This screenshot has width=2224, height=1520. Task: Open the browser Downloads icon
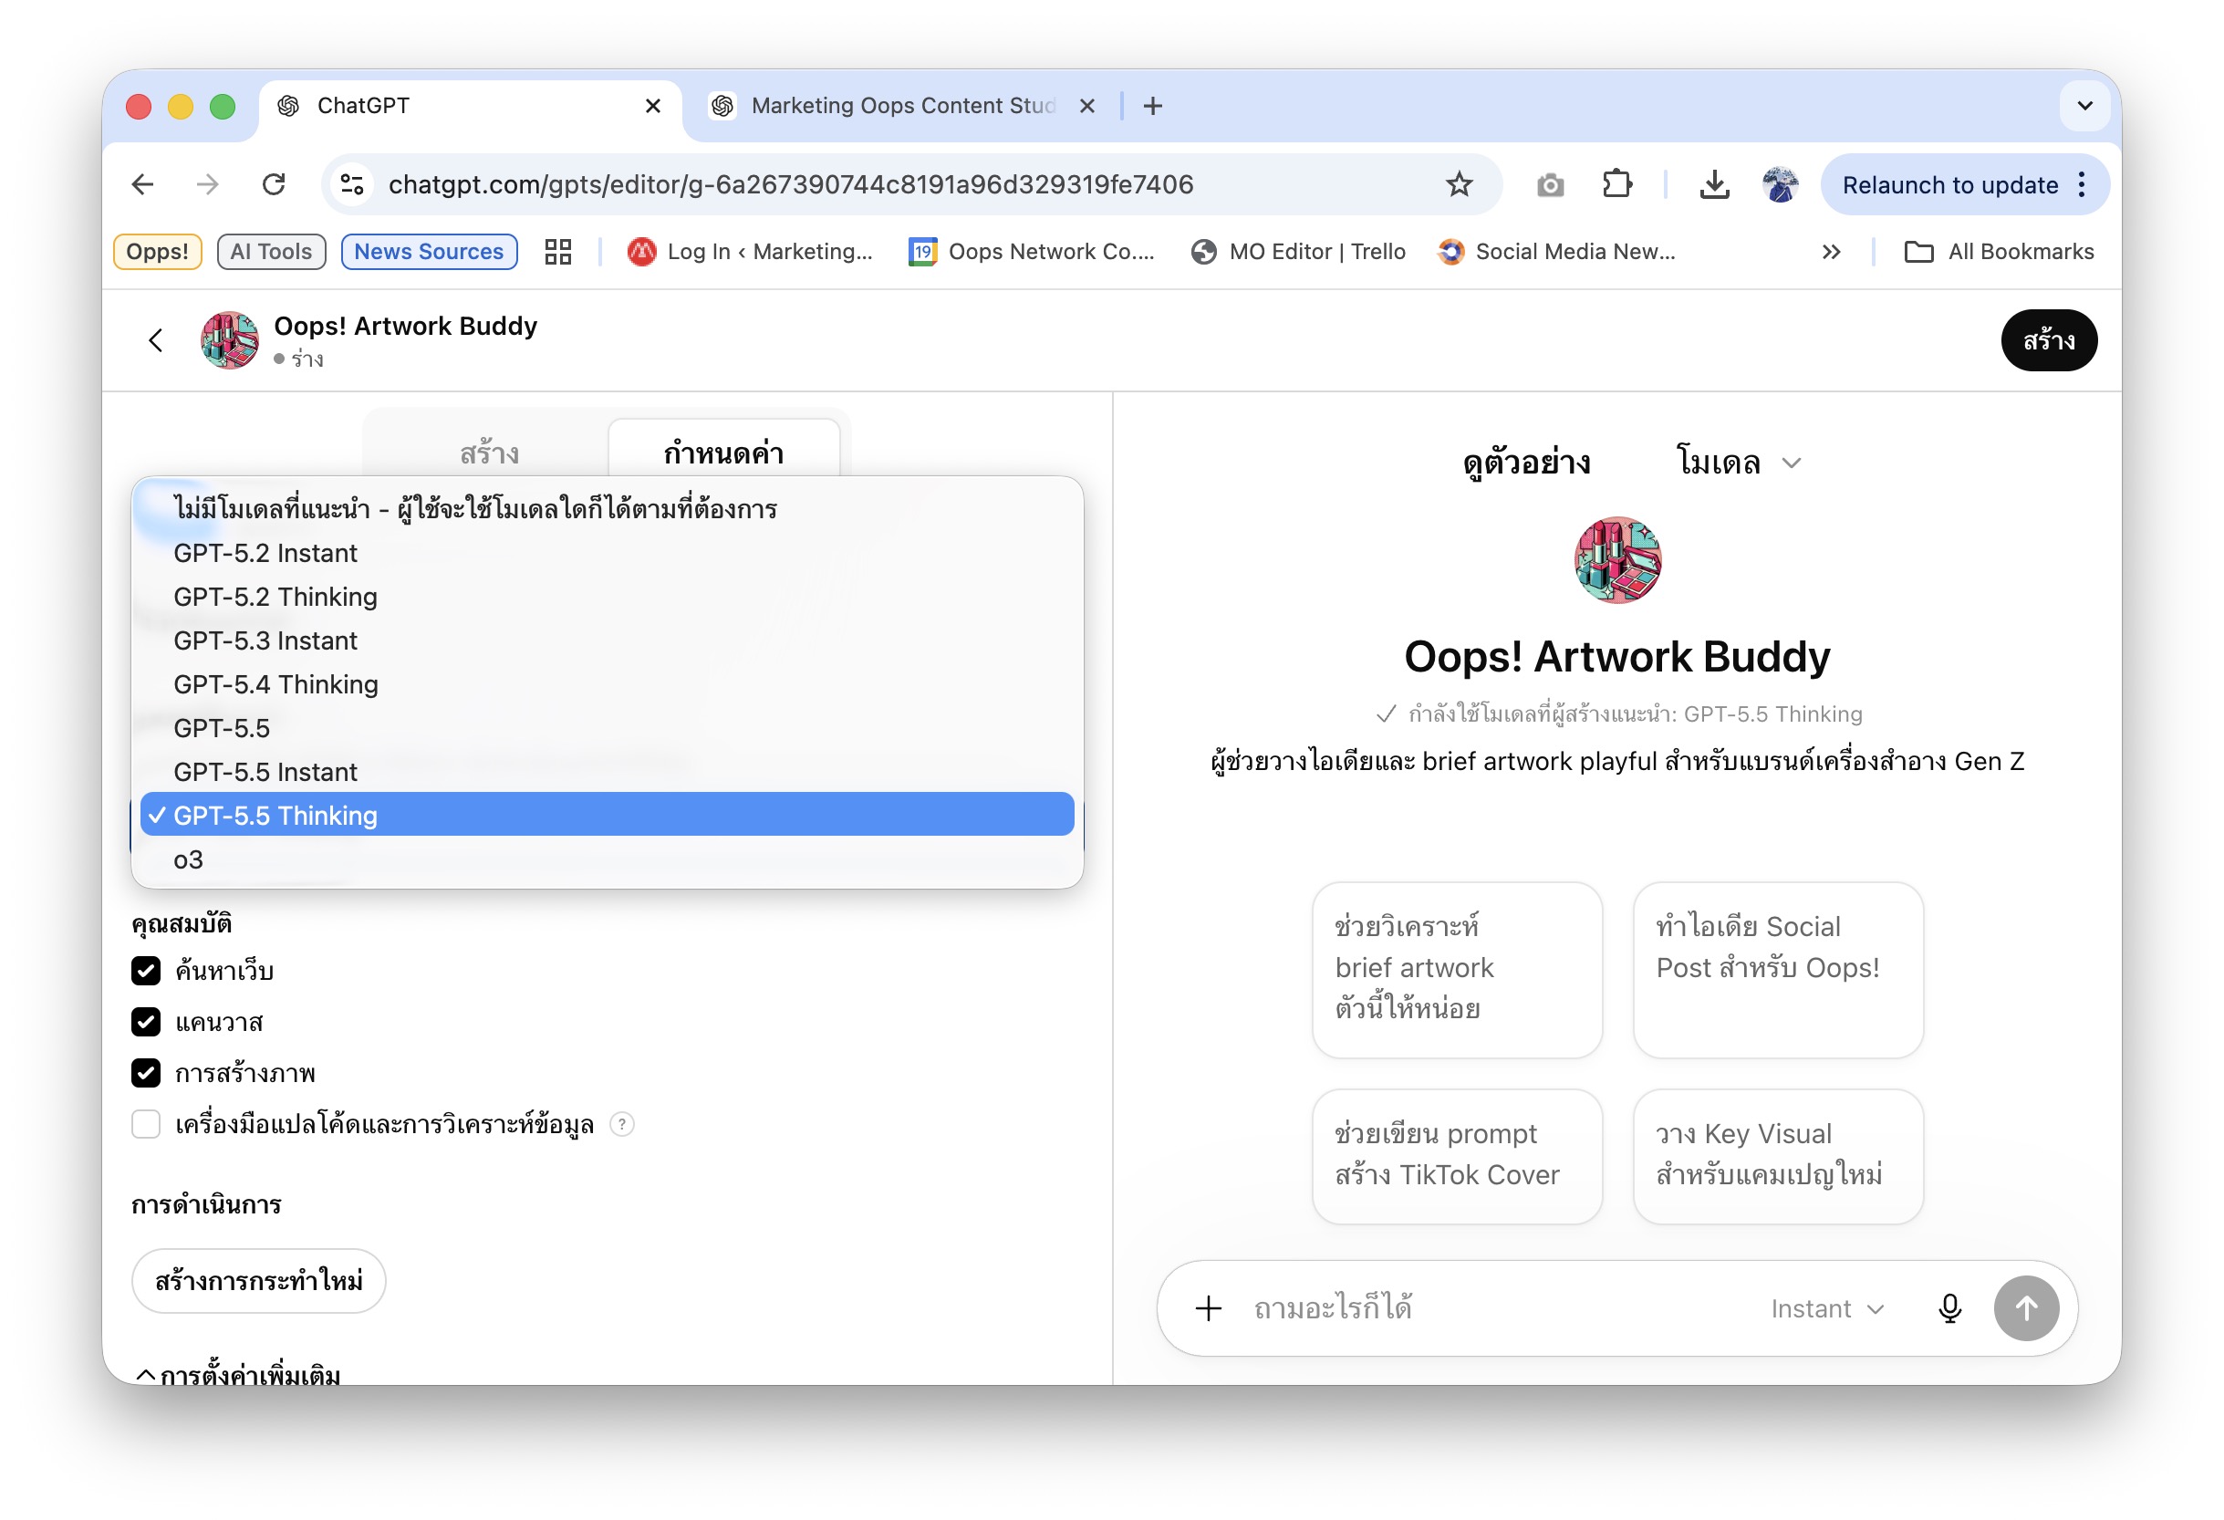1715,183
